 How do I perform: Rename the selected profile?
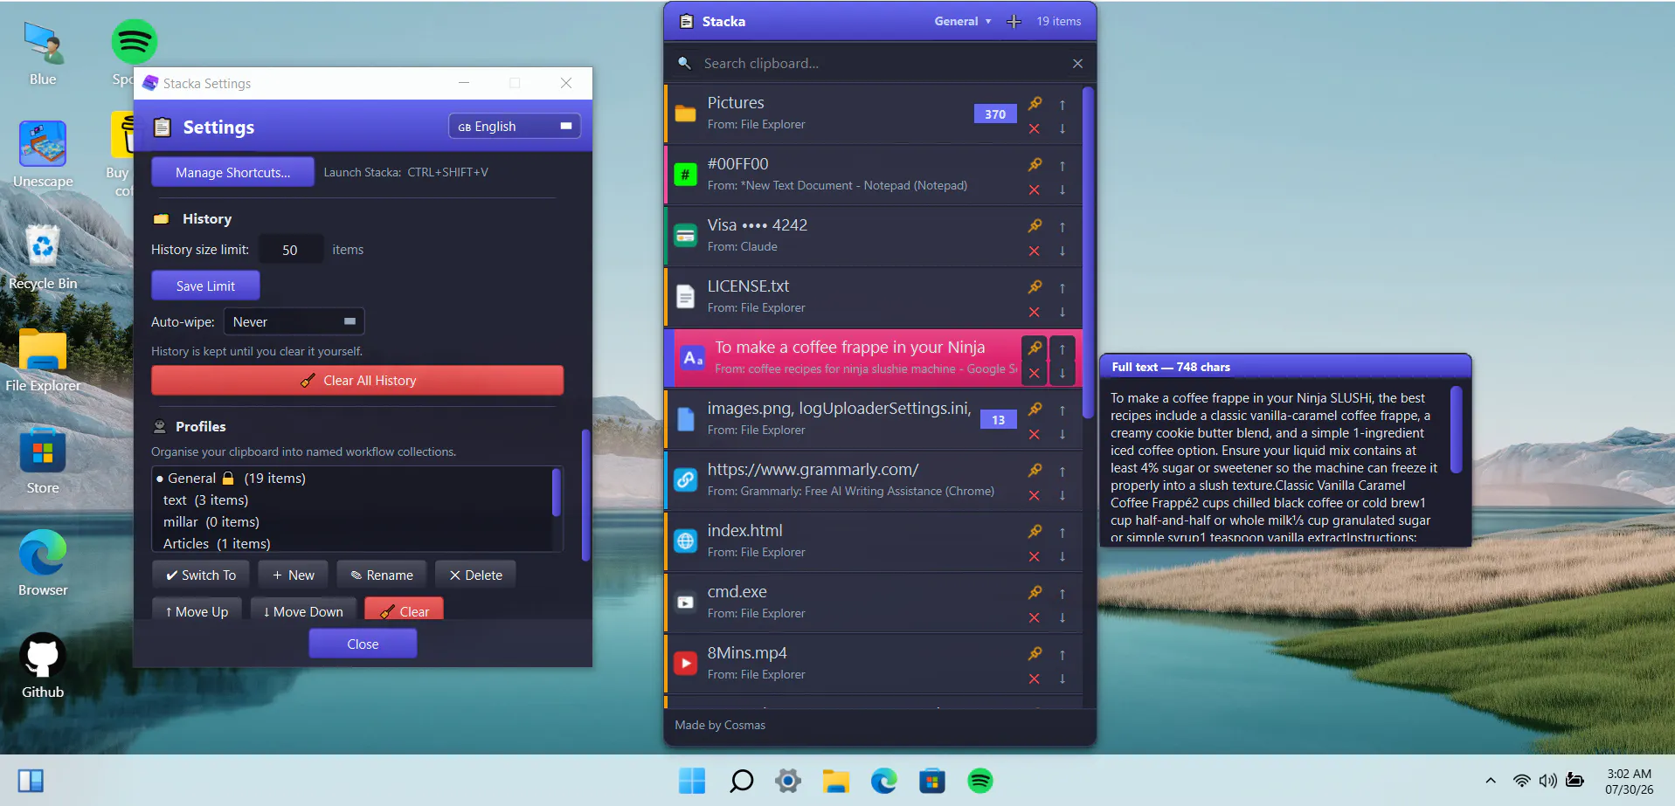382,575
